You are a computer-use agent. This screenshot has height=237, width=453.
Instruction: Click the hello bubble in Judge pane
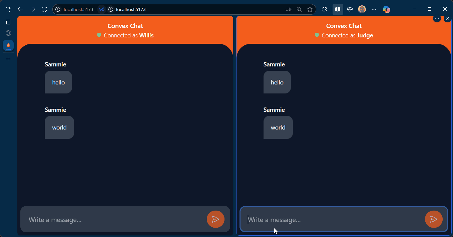pyautogui.click(x=277, y=82)
